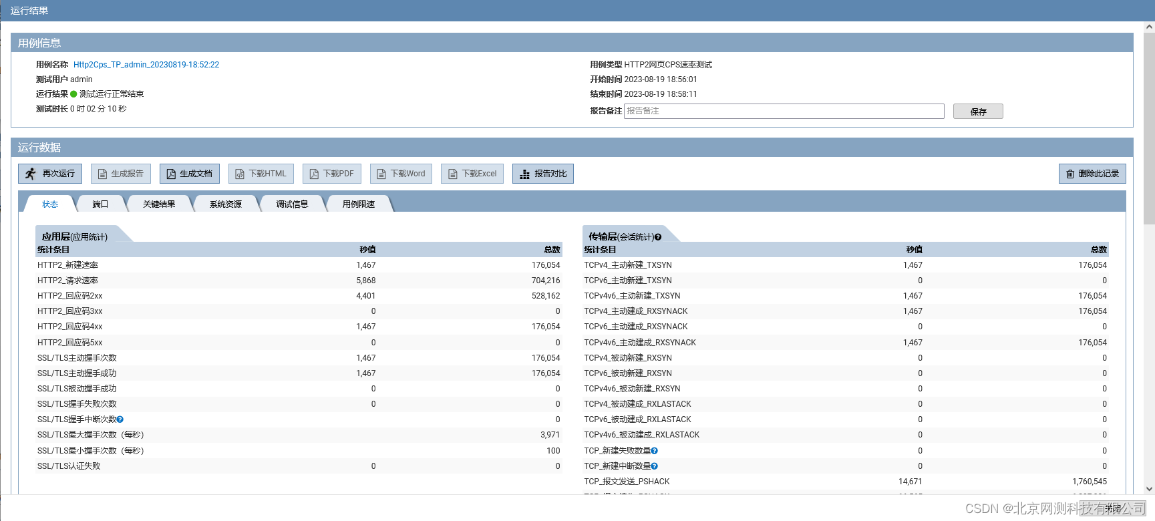Click the vertical scrollbar thumb
This screenshot has height=521, width=1155.
coord(1149,128)
